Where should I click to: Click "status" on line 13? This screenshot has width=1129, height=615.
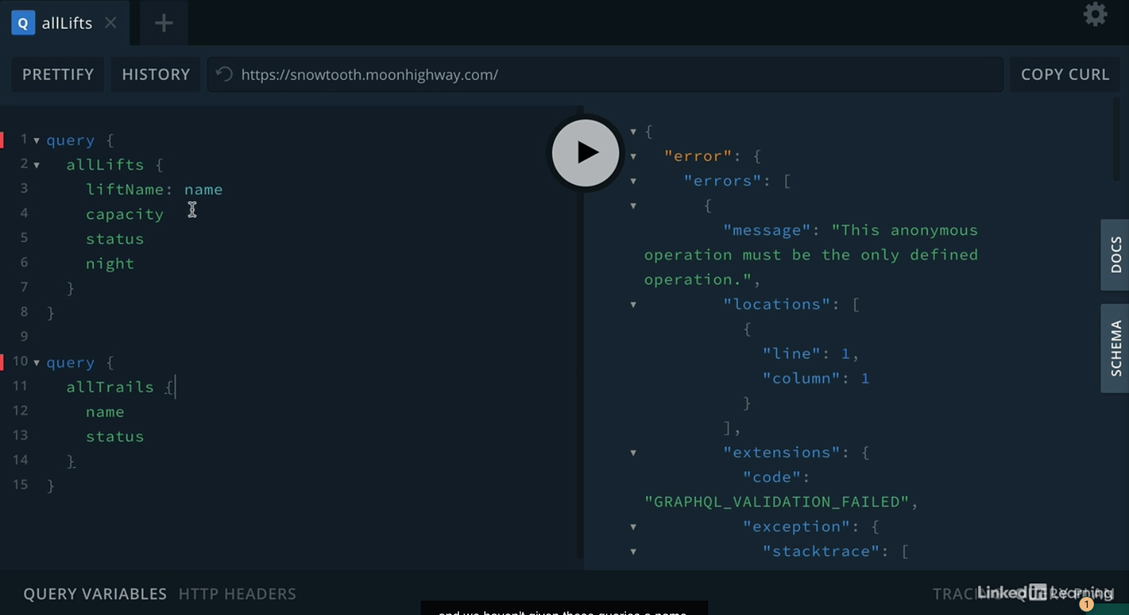[x=115, y=437]
